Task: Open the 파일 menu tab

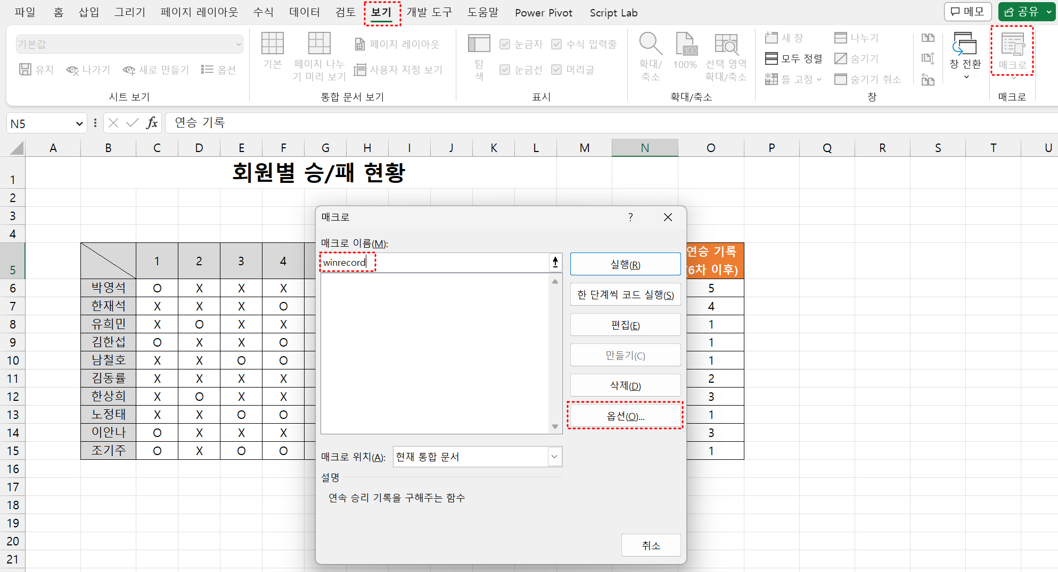Action: pyautogui.click(x=24, y=12)
